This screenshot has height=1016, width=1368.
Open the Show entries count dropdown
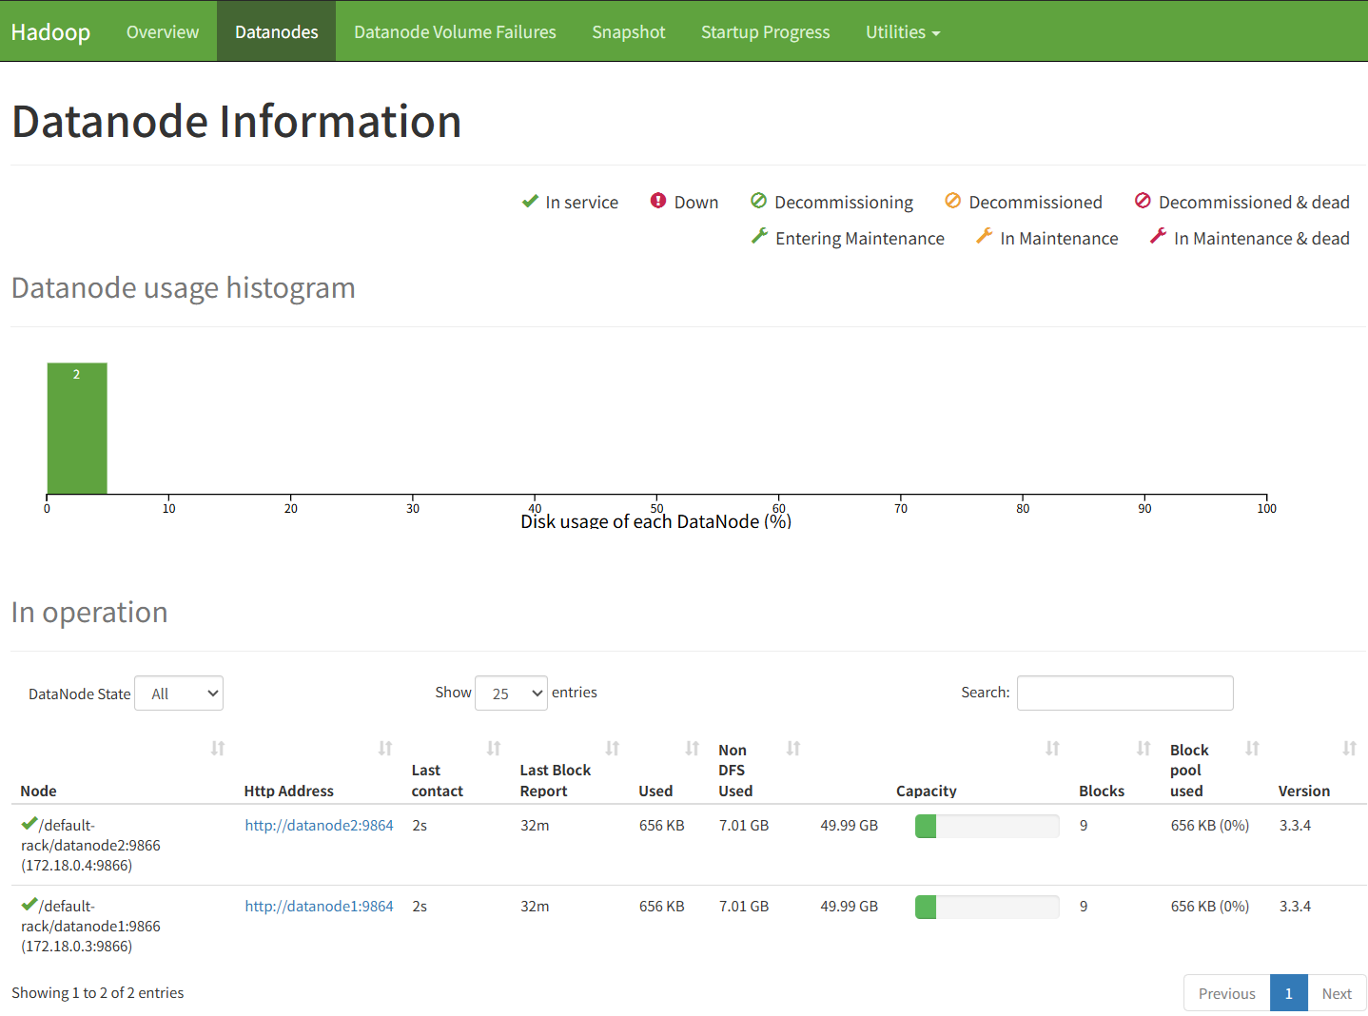(x=512, y=694)
